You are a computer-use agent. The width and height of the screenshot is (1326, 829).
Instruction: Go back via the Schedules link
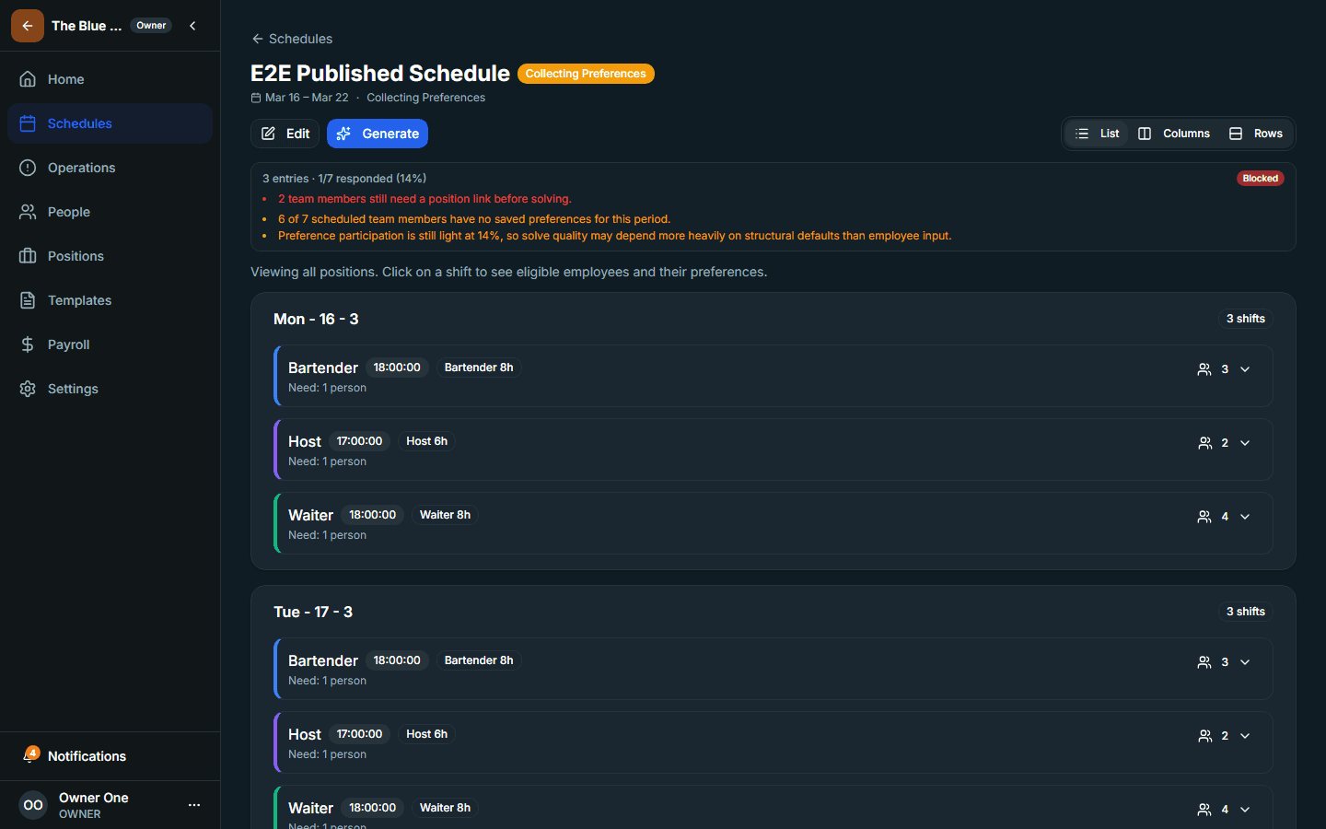(x=292, y=39)
